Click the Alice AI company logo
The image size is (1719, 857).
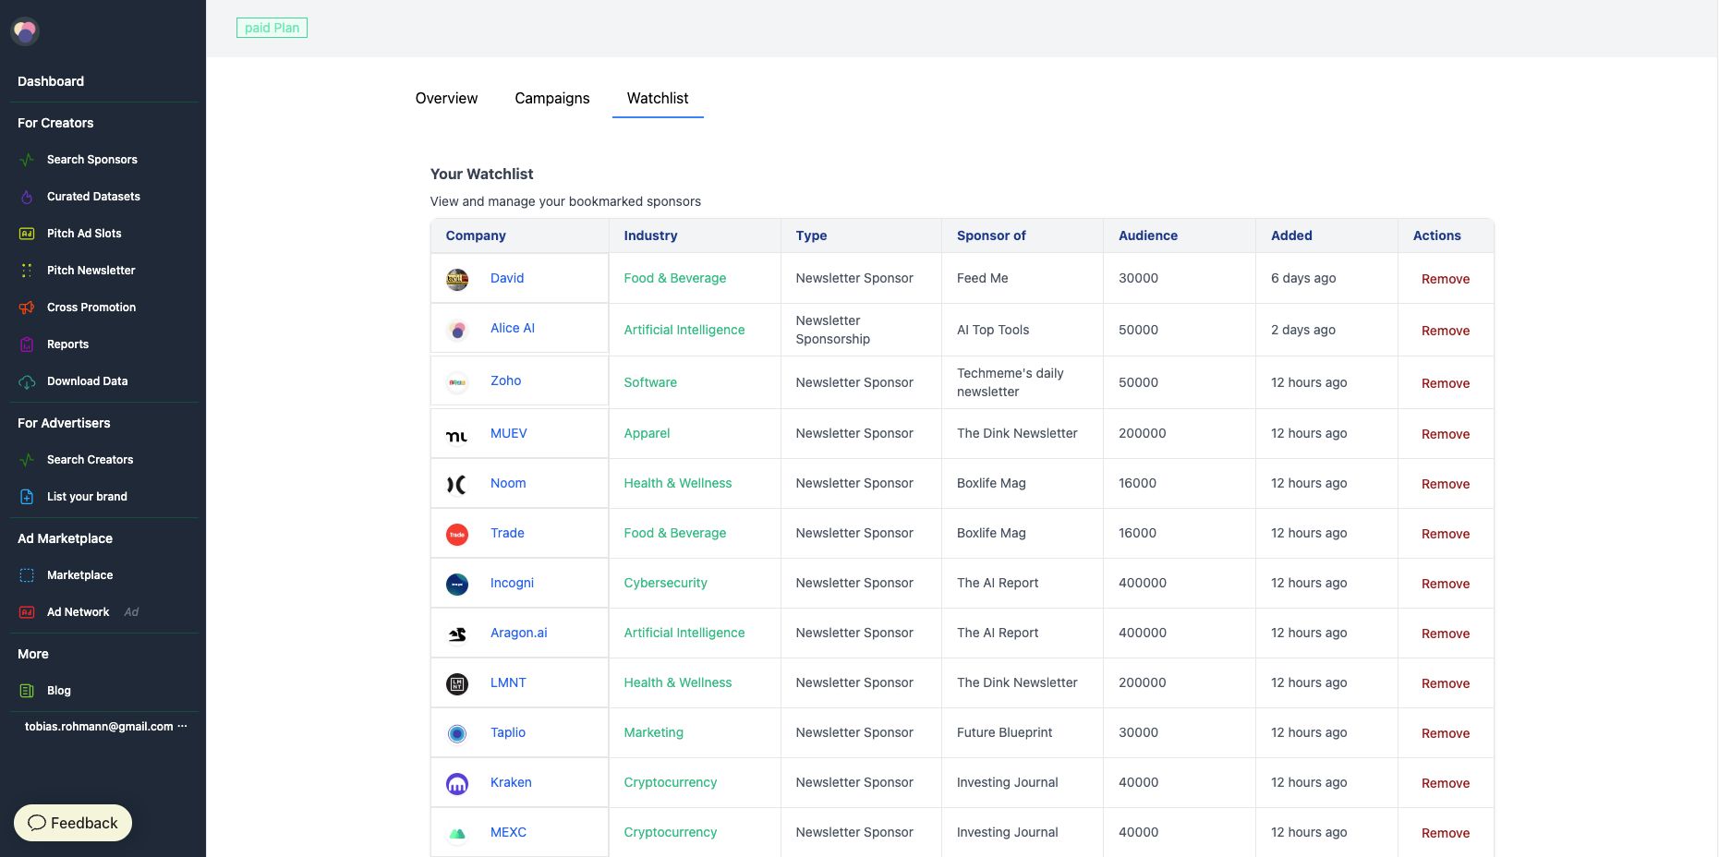tap(457, 330)
